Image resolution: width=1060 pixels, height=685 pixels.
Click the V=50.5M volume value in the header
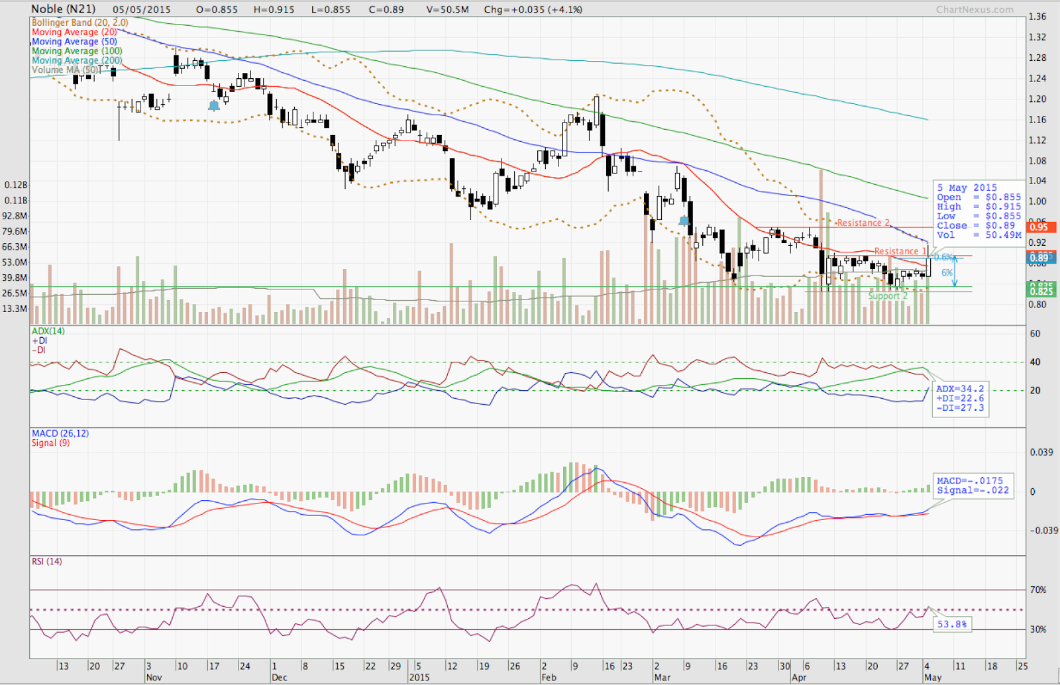[x=448, y=9]
